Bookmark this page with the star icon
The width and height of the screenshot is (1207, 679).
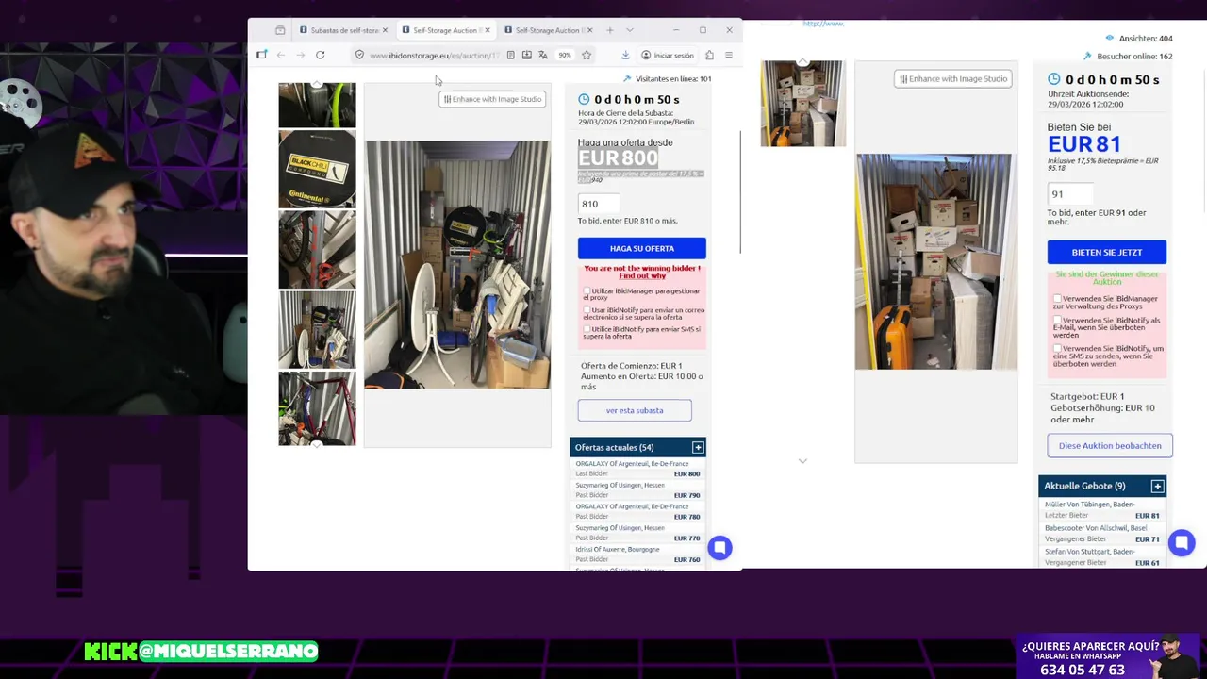tap(587, 55)
